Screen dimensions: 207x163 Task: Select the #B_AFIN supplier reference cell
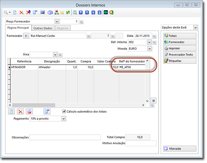[x=132, y=67]
